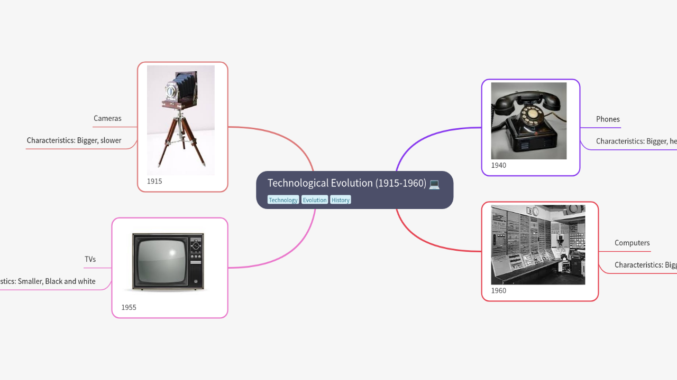Click the 1915 caption under the camera
This screenshot has height=380, width=677.
(x=154, y=181)
